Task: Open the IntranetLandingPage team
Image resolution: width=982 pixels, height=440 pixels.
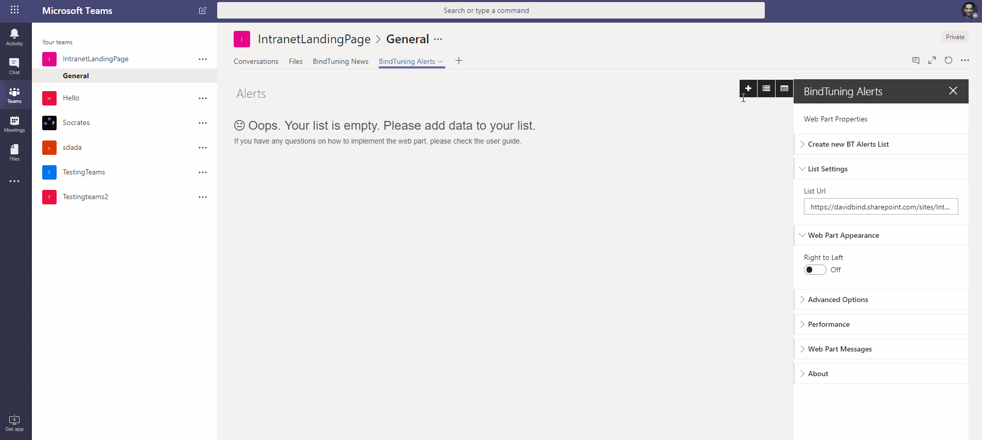Action: (x=96, y=59)
